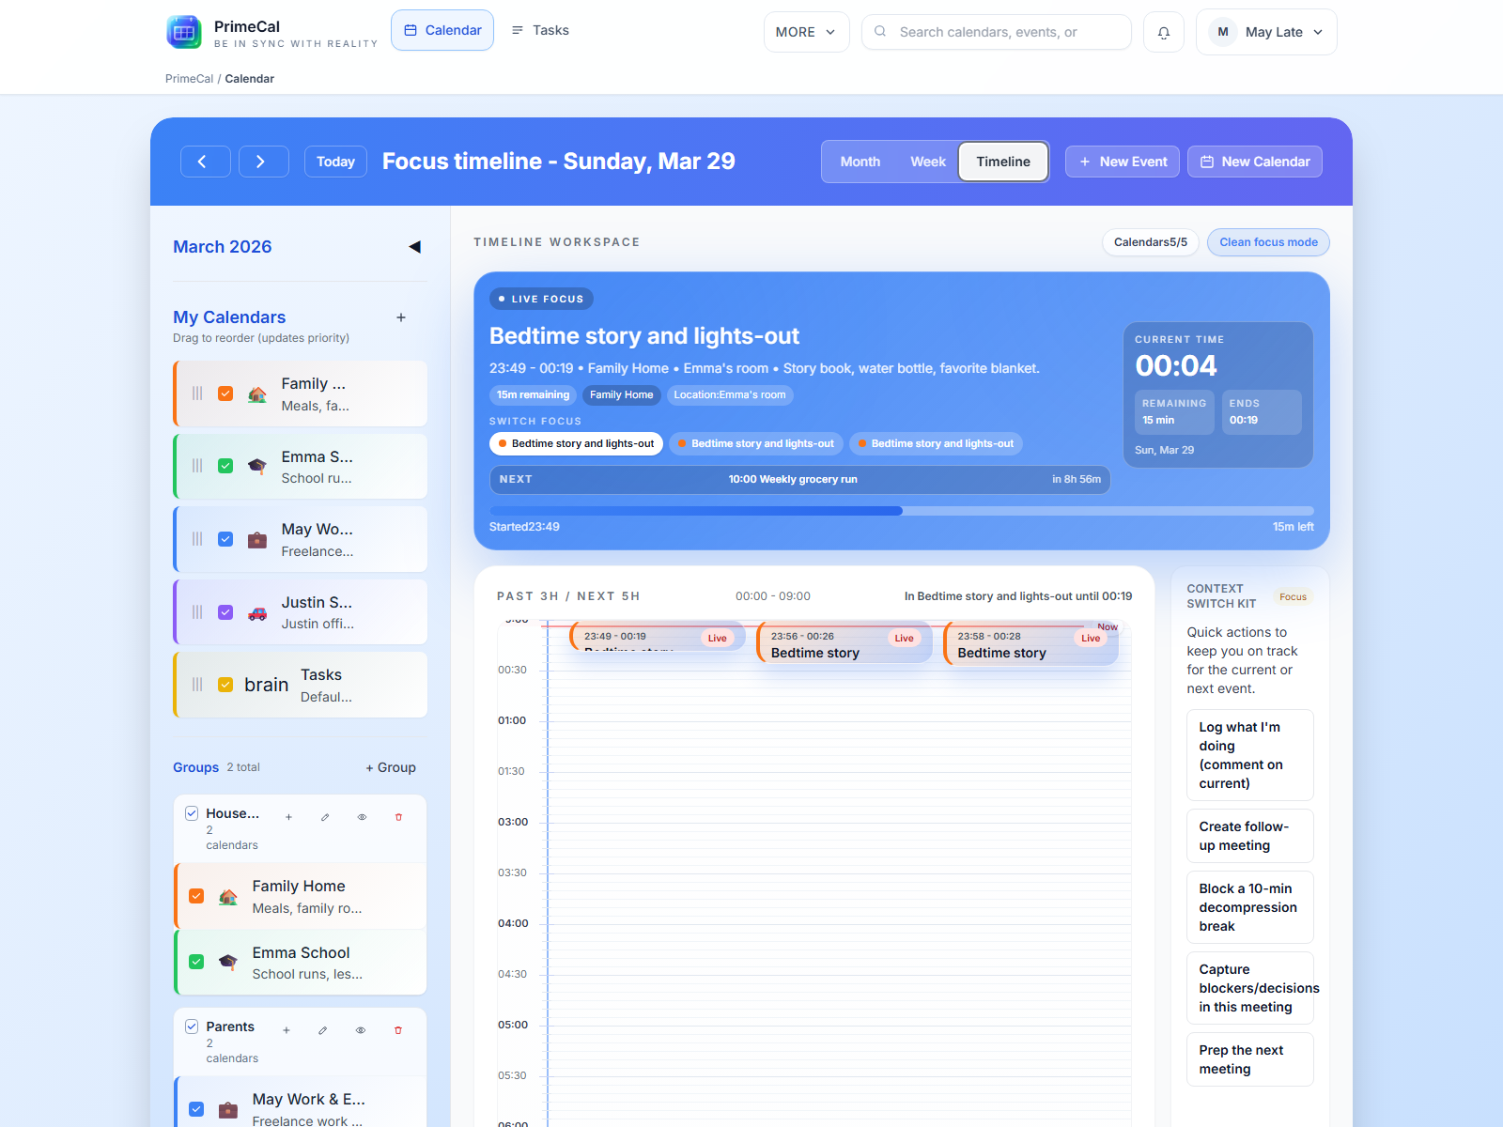Expand the May Late profile menu

[x=1265, y=31]
